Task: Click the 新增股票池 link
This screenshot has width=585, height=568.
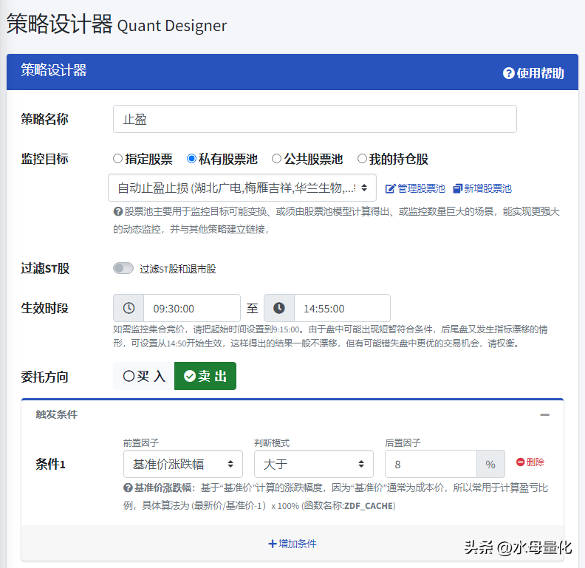Action: click(482, 188)
